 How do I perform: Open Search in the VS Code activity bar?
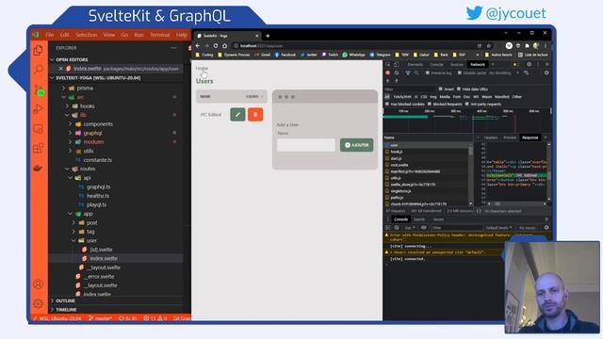(38, 70)
